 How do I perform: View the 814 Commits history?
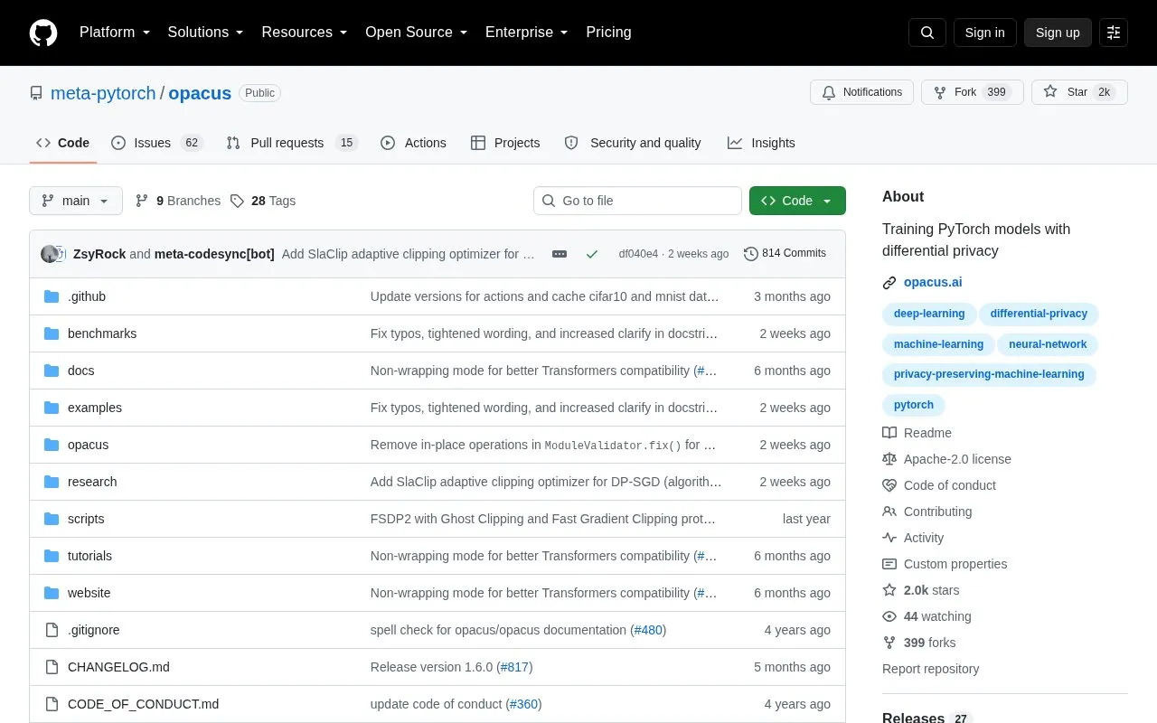click(x=785, y=254)
